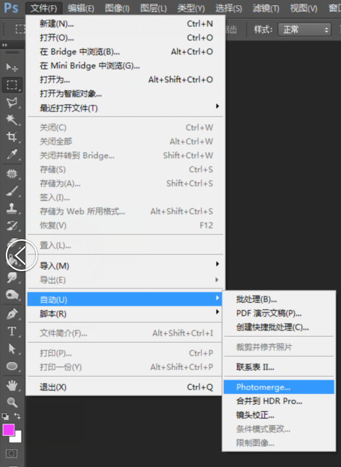Select the Zoom tool
This screenshot has height=467, width=341.
[12, 402]
